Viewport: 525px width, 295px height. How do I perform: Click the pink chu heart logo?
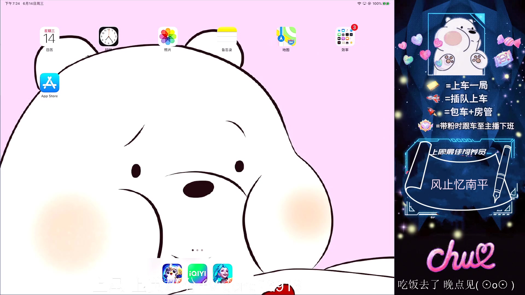coord(461,256)
